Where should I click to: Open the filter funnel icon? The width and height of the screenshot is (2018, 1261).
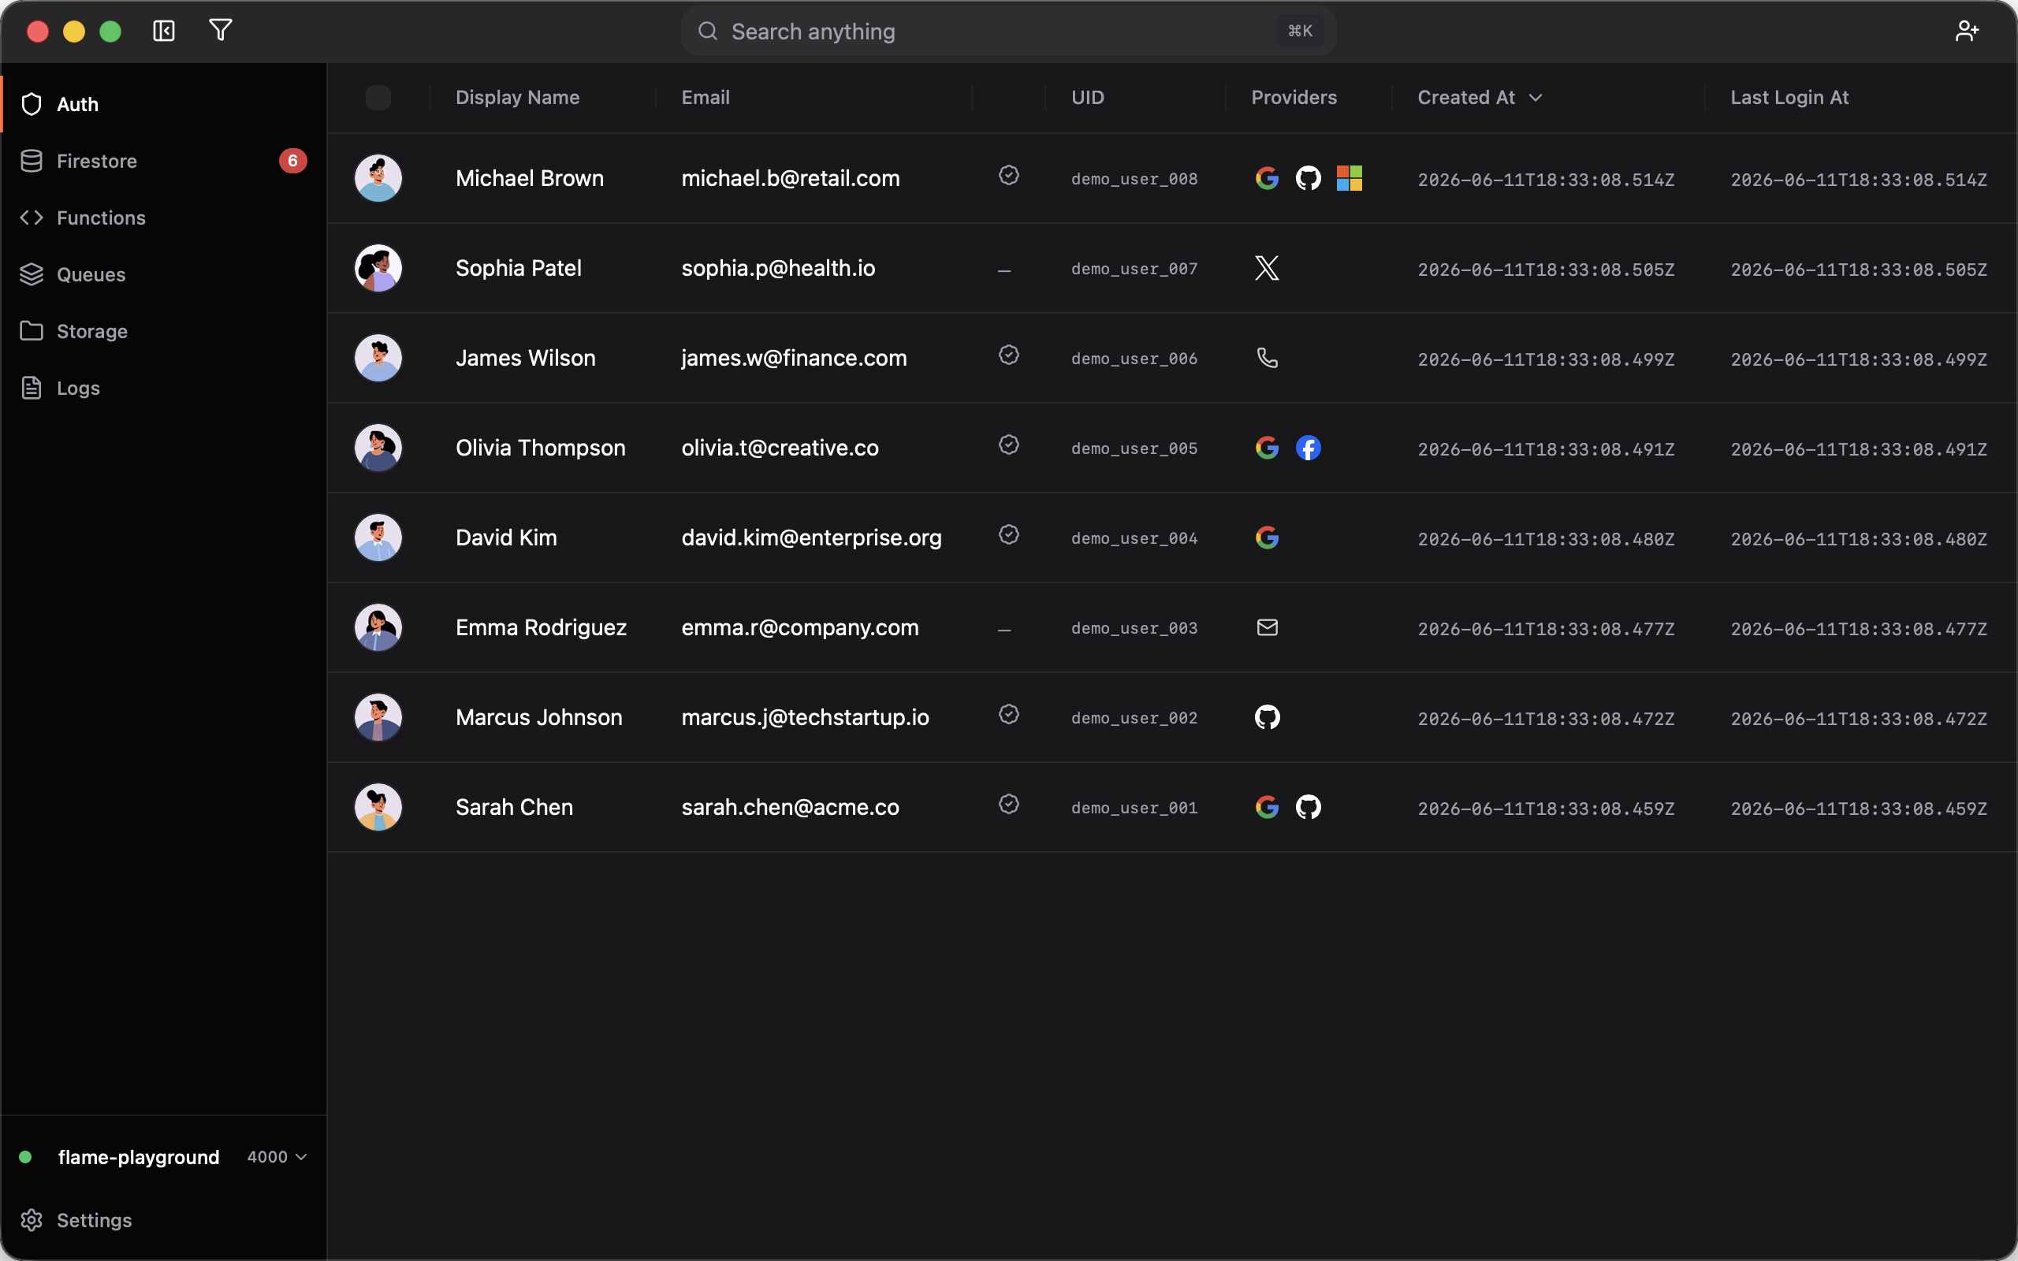click(220, 31)
